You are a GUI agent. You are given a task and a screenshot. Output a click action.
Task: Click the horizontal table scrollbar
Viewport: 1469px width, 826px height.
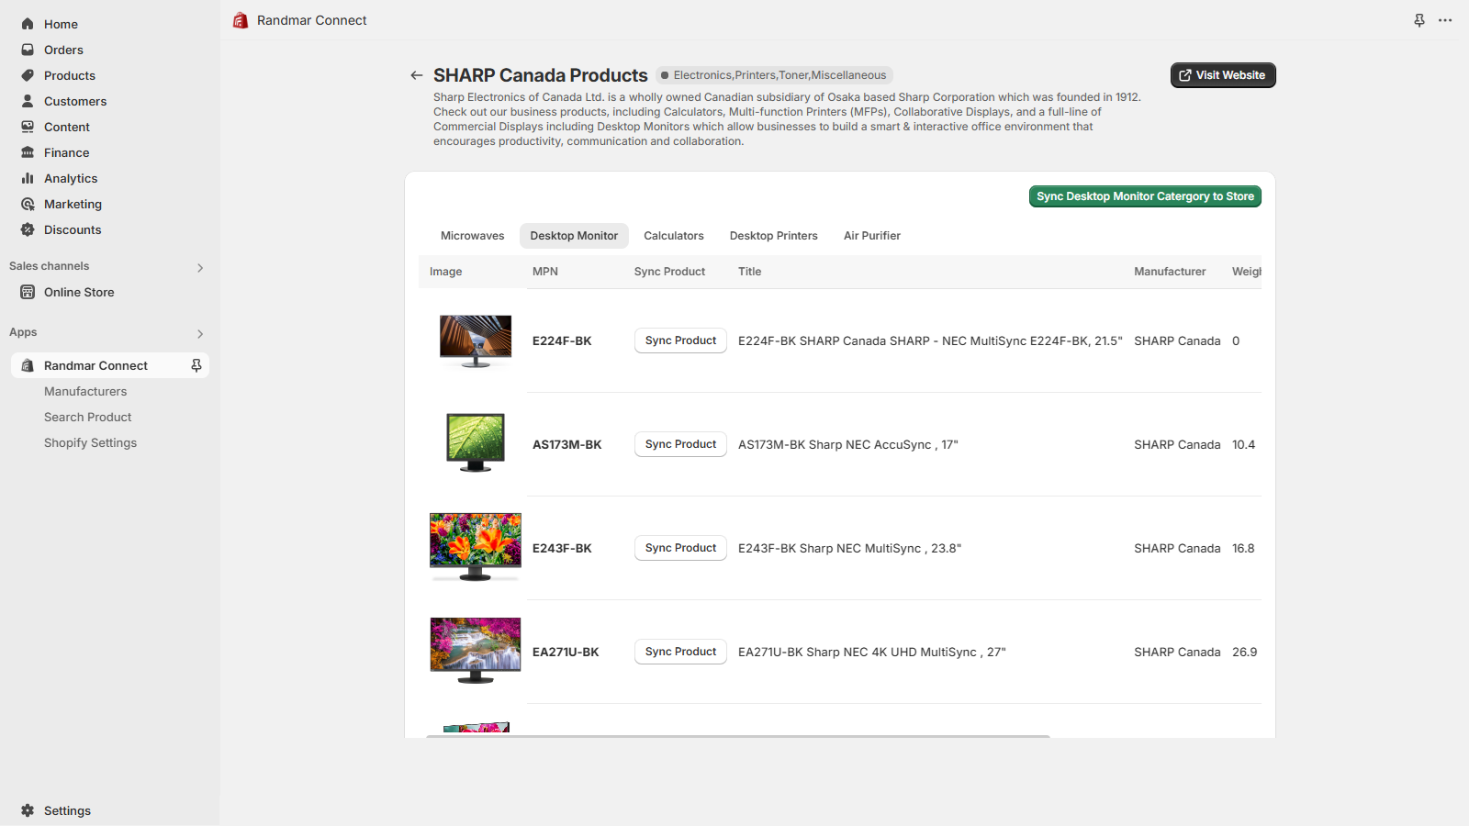pyautogui.click(x=737, y=736)
